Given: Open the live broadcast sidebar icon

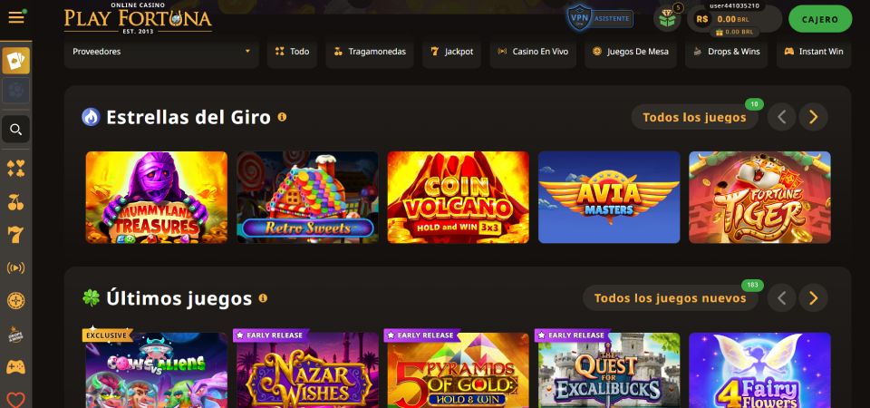Looking at the screenshot, I should point(16,268).
